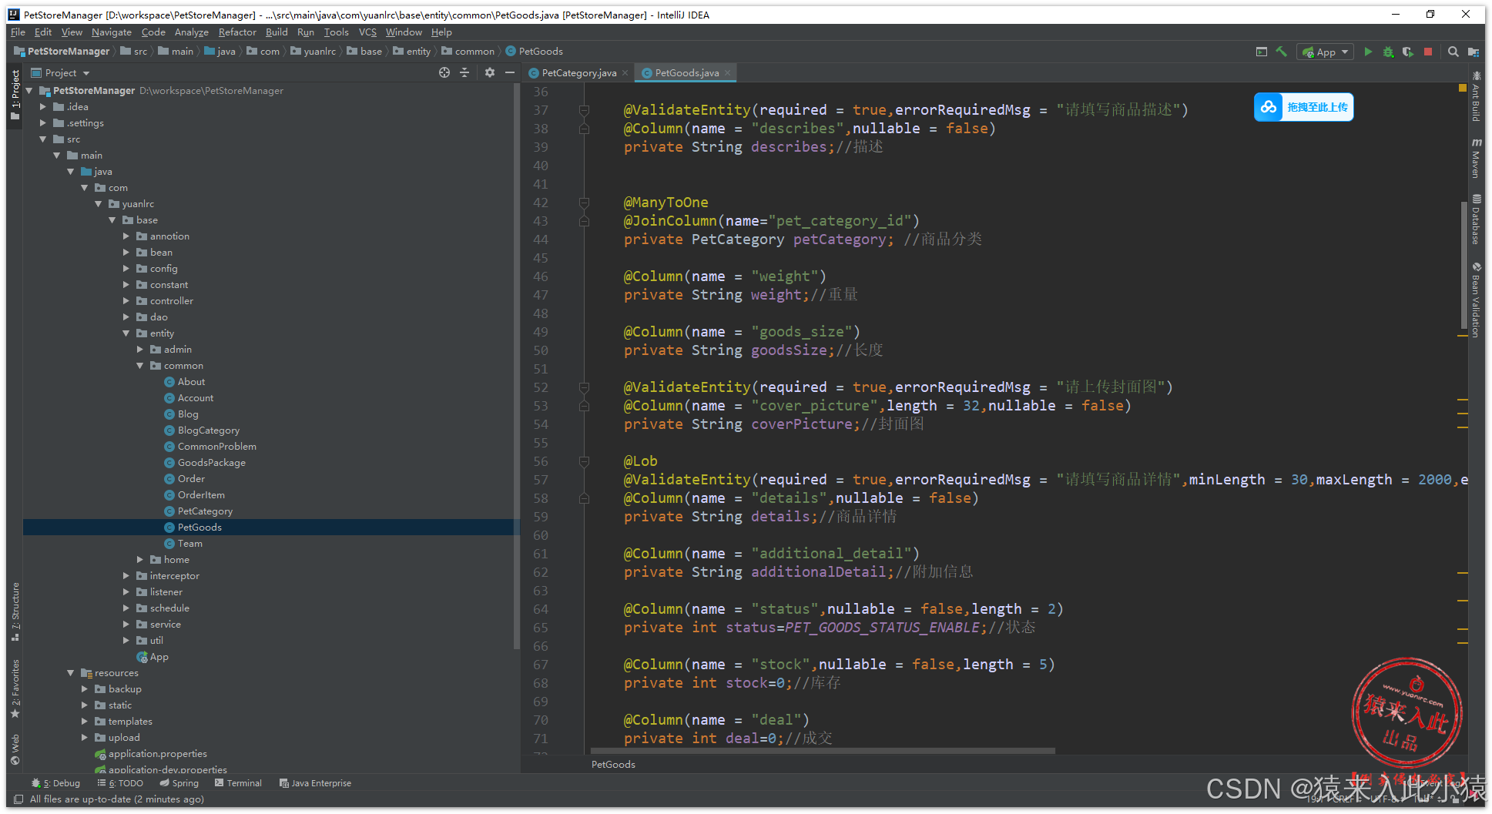Open Project panel settings gear
The image size is (1492, 814).
pyautogui.click(x=490, y=72)
